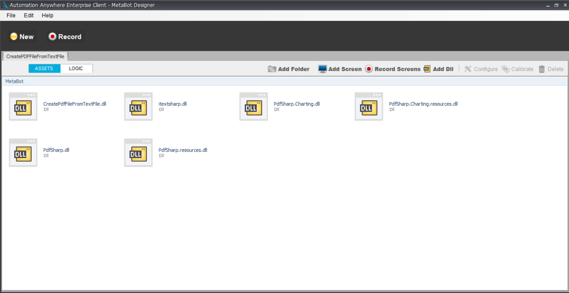Click the Record button label

click(x=70, y=37)
